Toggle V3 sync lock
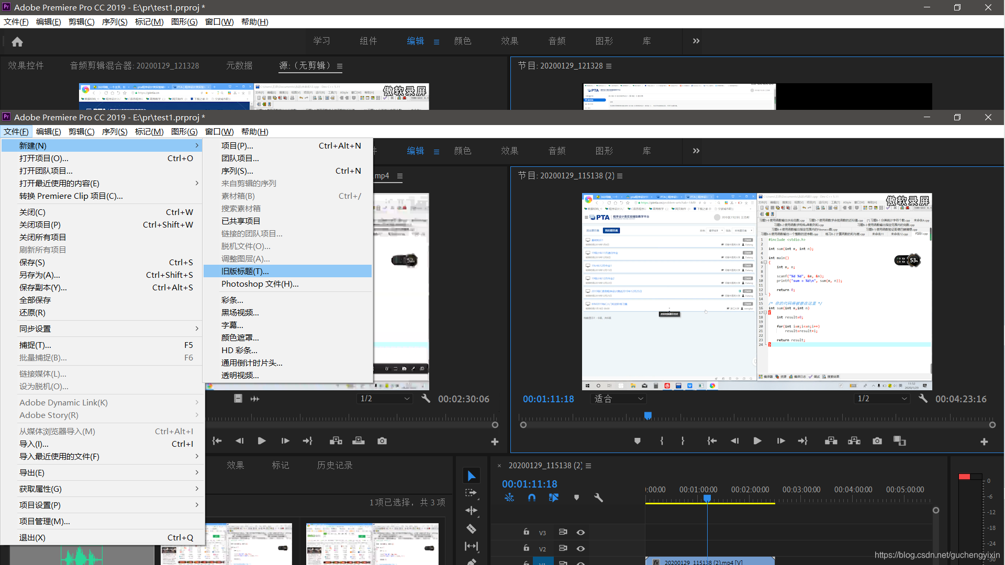 pos(563,532)
